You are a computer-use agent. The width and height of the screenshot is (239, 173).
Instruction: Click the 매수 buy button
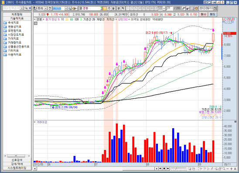[204, 14]
